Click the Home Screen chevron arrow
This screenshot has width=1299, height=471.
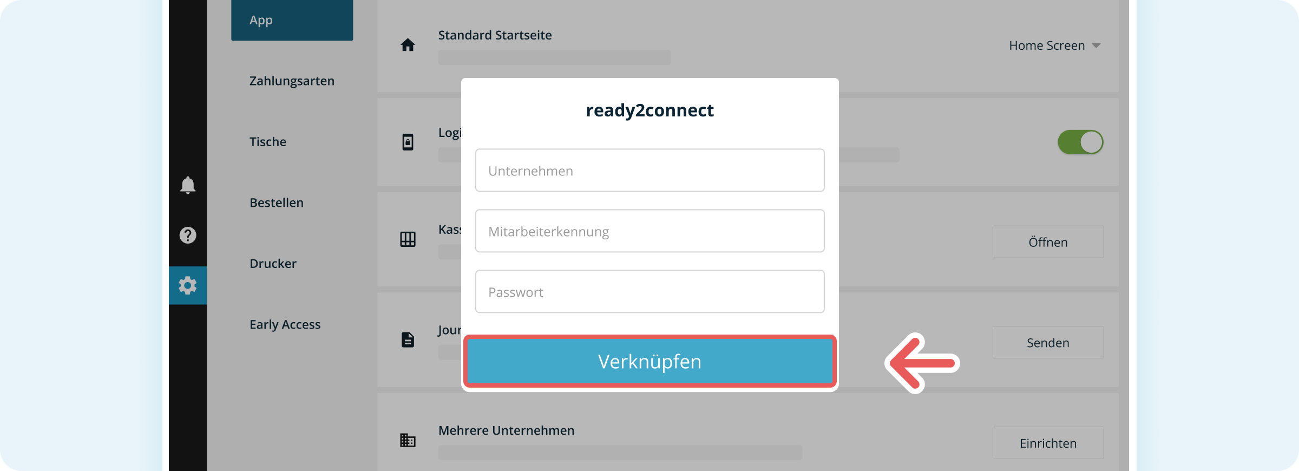[x=1095, y=45]
